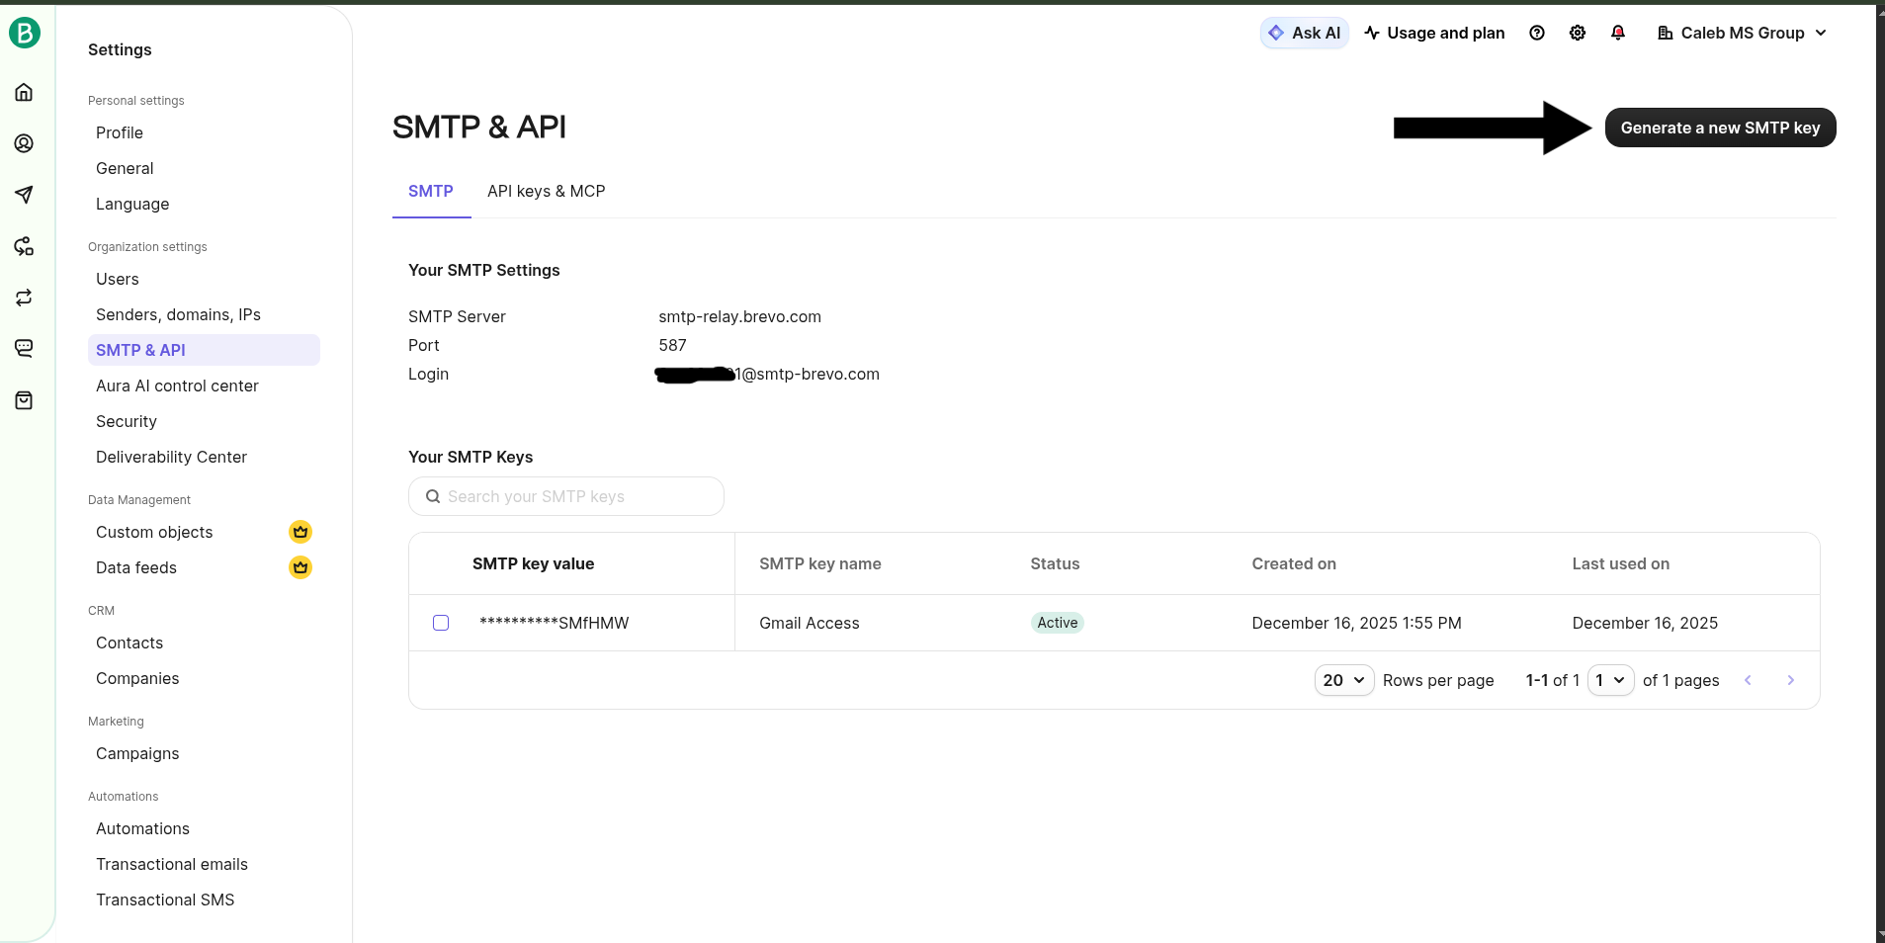Select the Gmail Access key checkbox
This screenshot has width=1885, height=943.
441,623
